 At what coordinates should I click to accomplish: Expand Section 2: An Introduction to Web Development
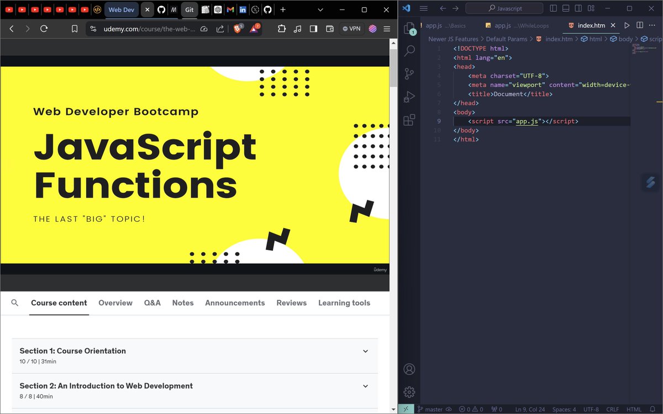tap(194, 391)
